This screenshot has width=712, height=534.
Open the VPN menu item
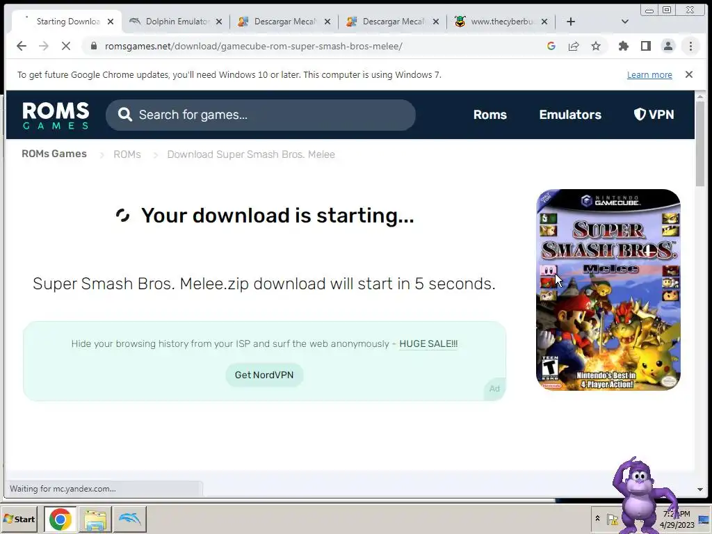pos(654,115)
